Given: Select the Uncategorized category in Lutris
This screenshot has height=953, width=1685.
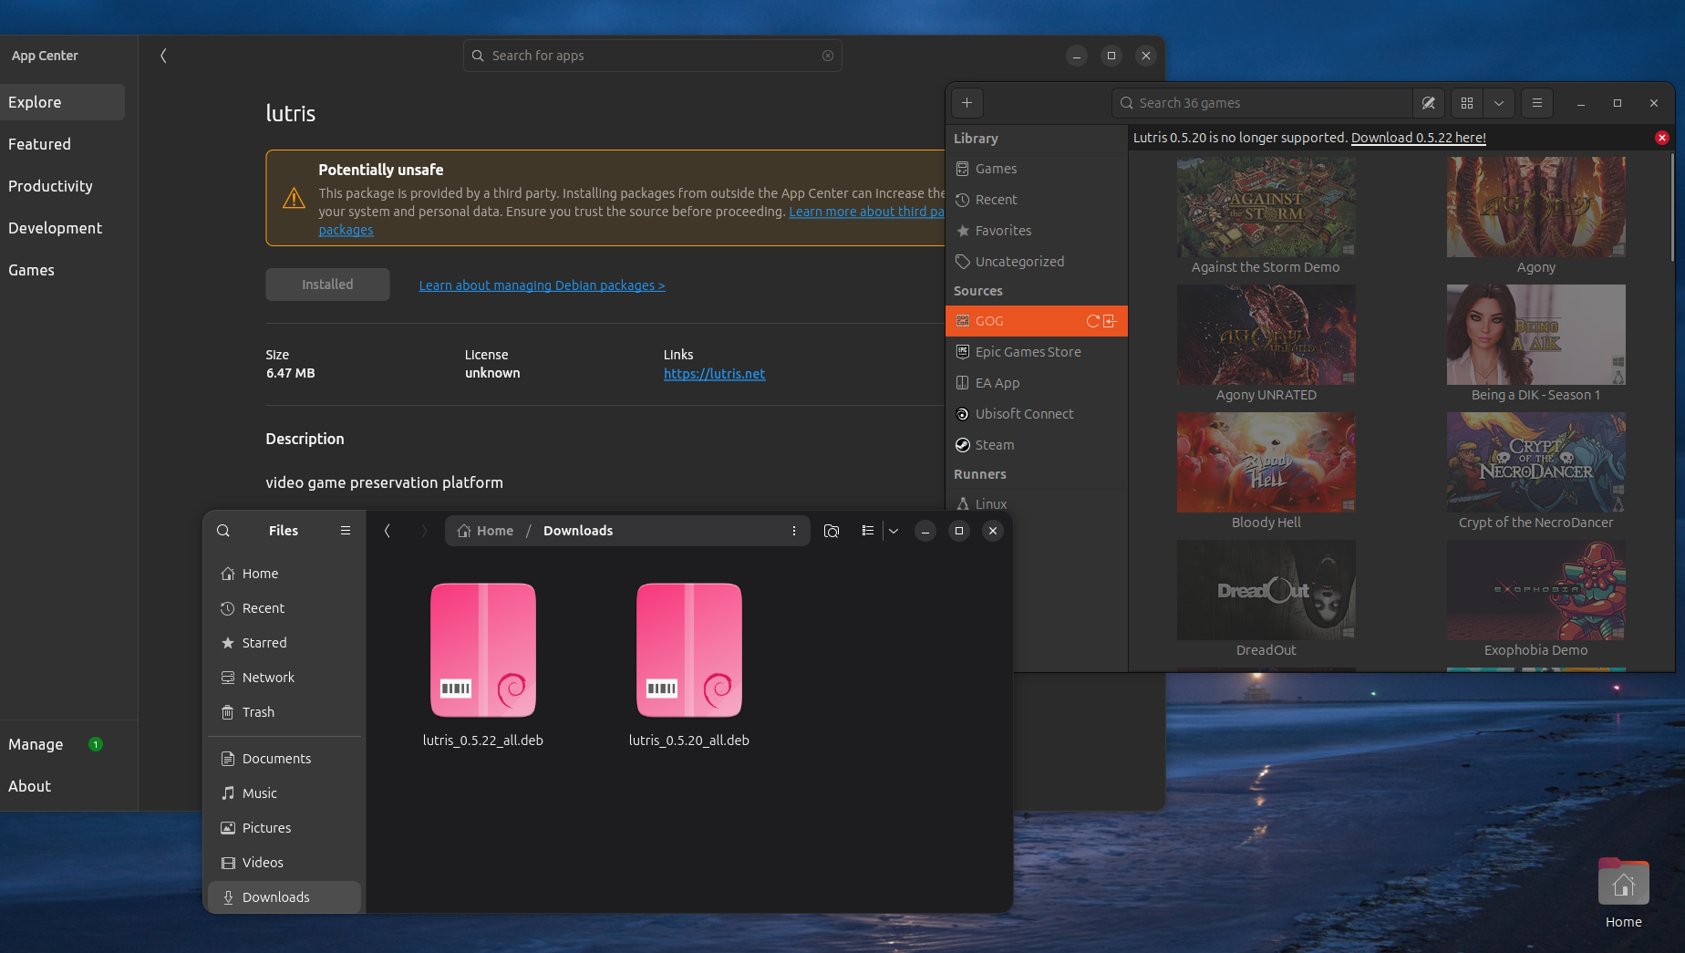Looking at the screenshot, I should pyautogui.click(x=1037, y=262).
